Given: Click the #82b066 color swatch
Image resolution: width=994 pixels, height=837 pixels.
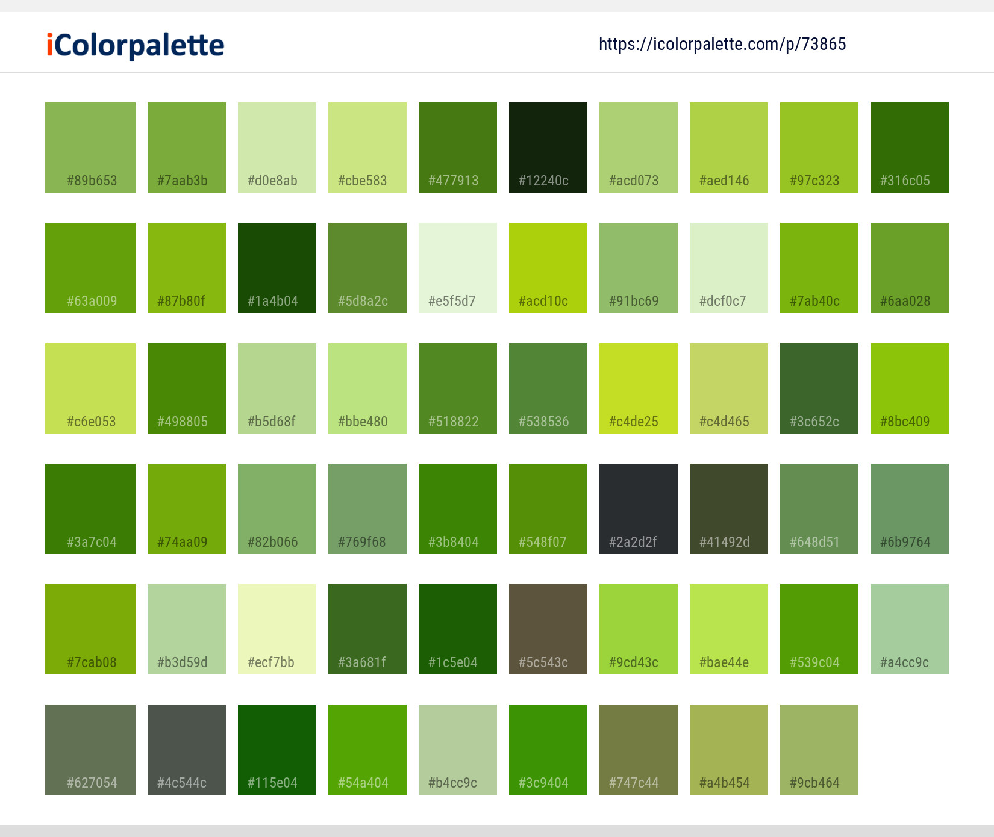Looking at the screenshot, I should (x=277, y=509).
